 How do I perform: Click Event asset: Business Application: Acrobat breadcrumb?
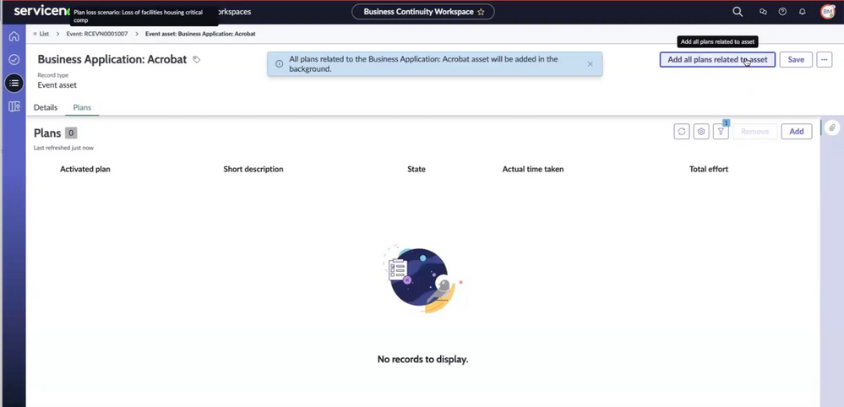pyautogui.click(x=200, y=33)
